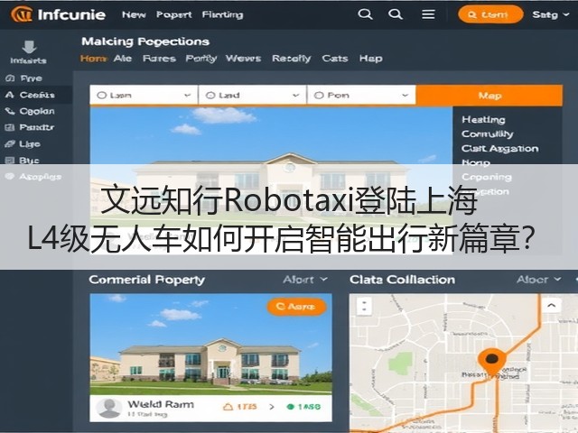Open the Comulity link
The width and height of the screenshot is (578, 433).
pyautogui.click(x=488, y=134)
